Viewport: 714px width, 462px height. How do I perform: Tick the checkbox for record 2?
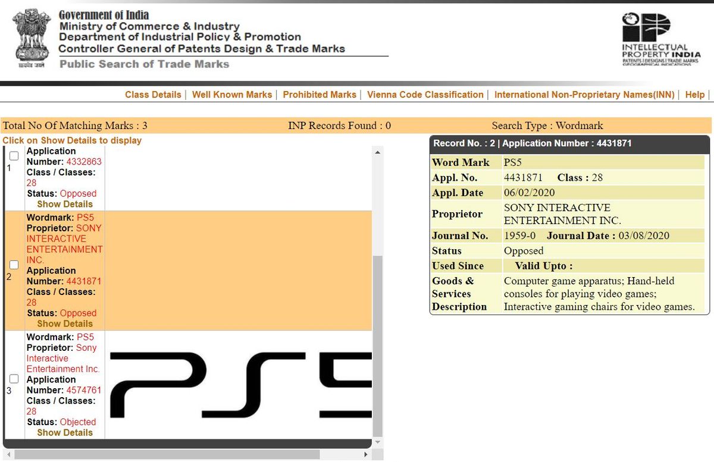14,265
